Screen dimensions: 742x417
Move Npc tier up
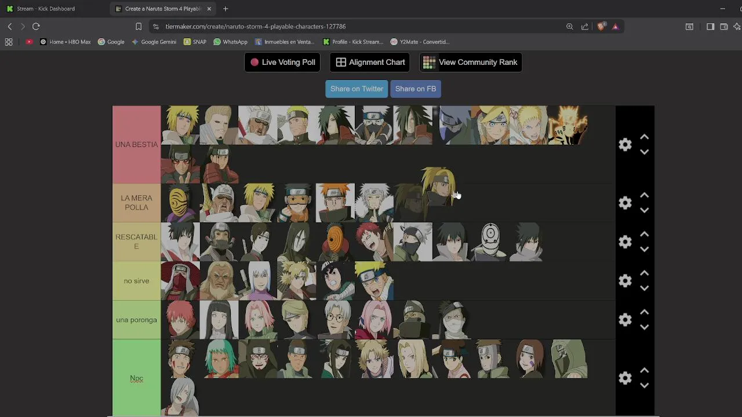(x=644, y=371)
